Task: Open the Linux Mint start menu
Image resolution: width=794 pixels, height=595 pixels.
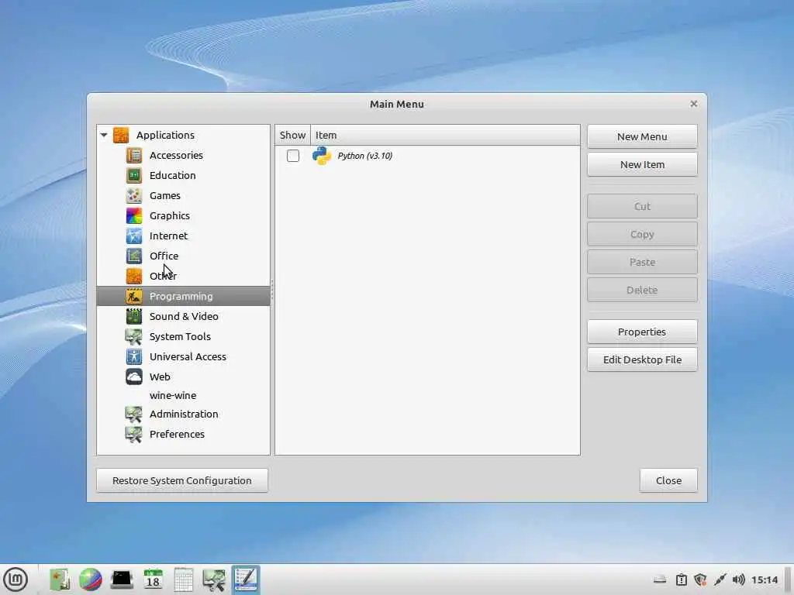Action: (x=16, y=580)
